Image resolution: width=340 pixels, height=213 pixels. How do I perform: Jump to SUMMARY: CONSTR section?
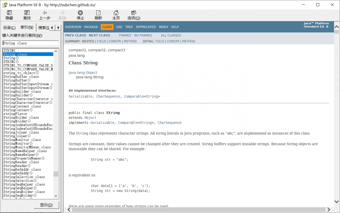pyautogui.click(x=115, y=41)
